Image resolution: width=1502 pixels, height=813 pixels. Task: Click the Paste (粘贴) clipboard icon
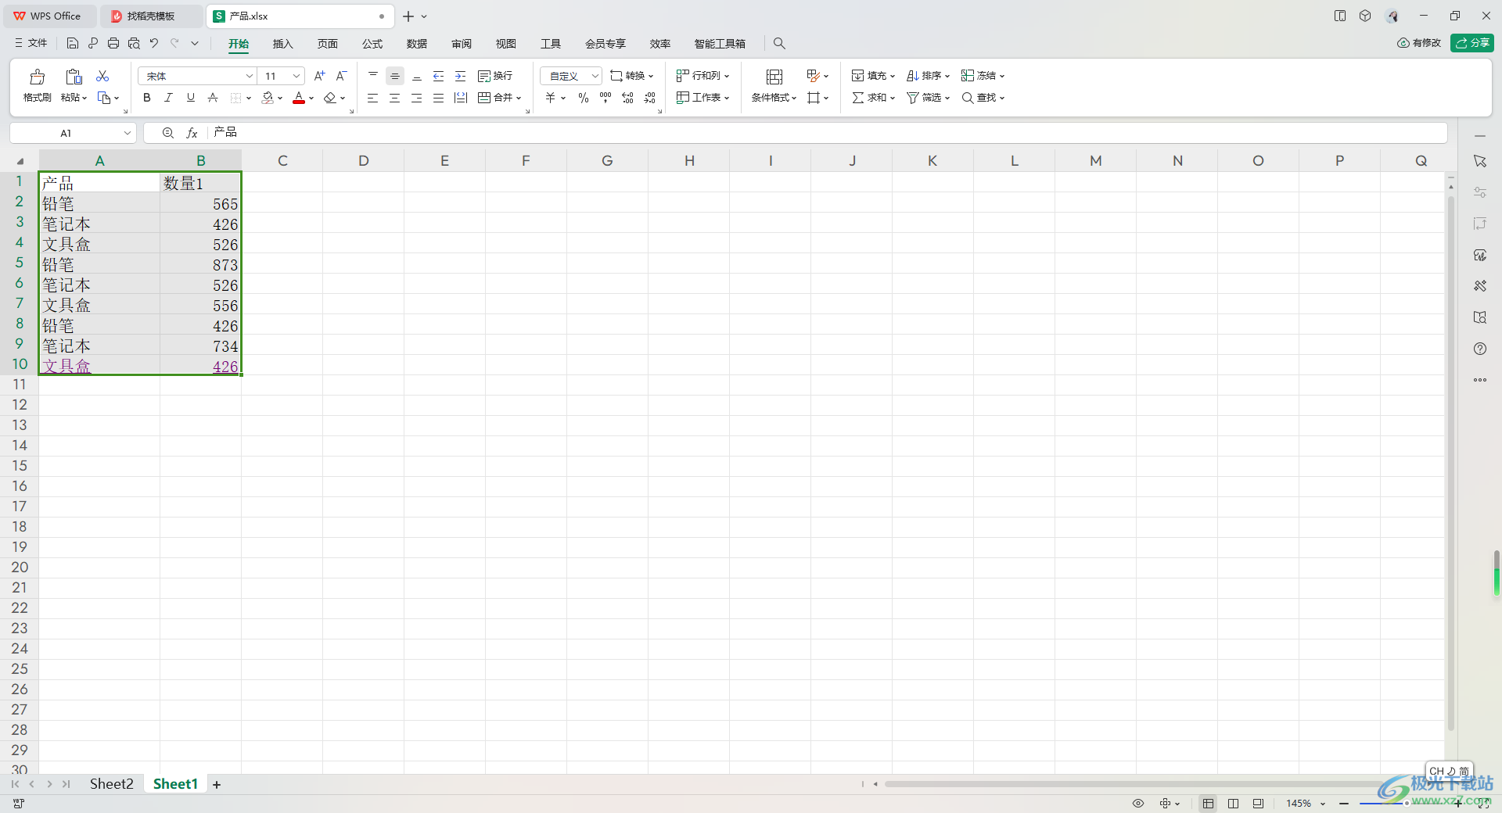point(74,77)
